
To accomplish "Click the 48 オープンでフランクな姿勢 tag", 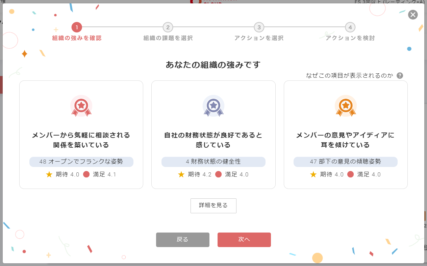I will tap(81, 162).
